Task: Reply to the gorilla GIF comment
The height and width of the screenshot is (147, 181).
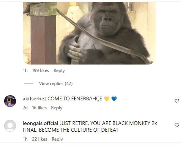Action: coord(59,70)
